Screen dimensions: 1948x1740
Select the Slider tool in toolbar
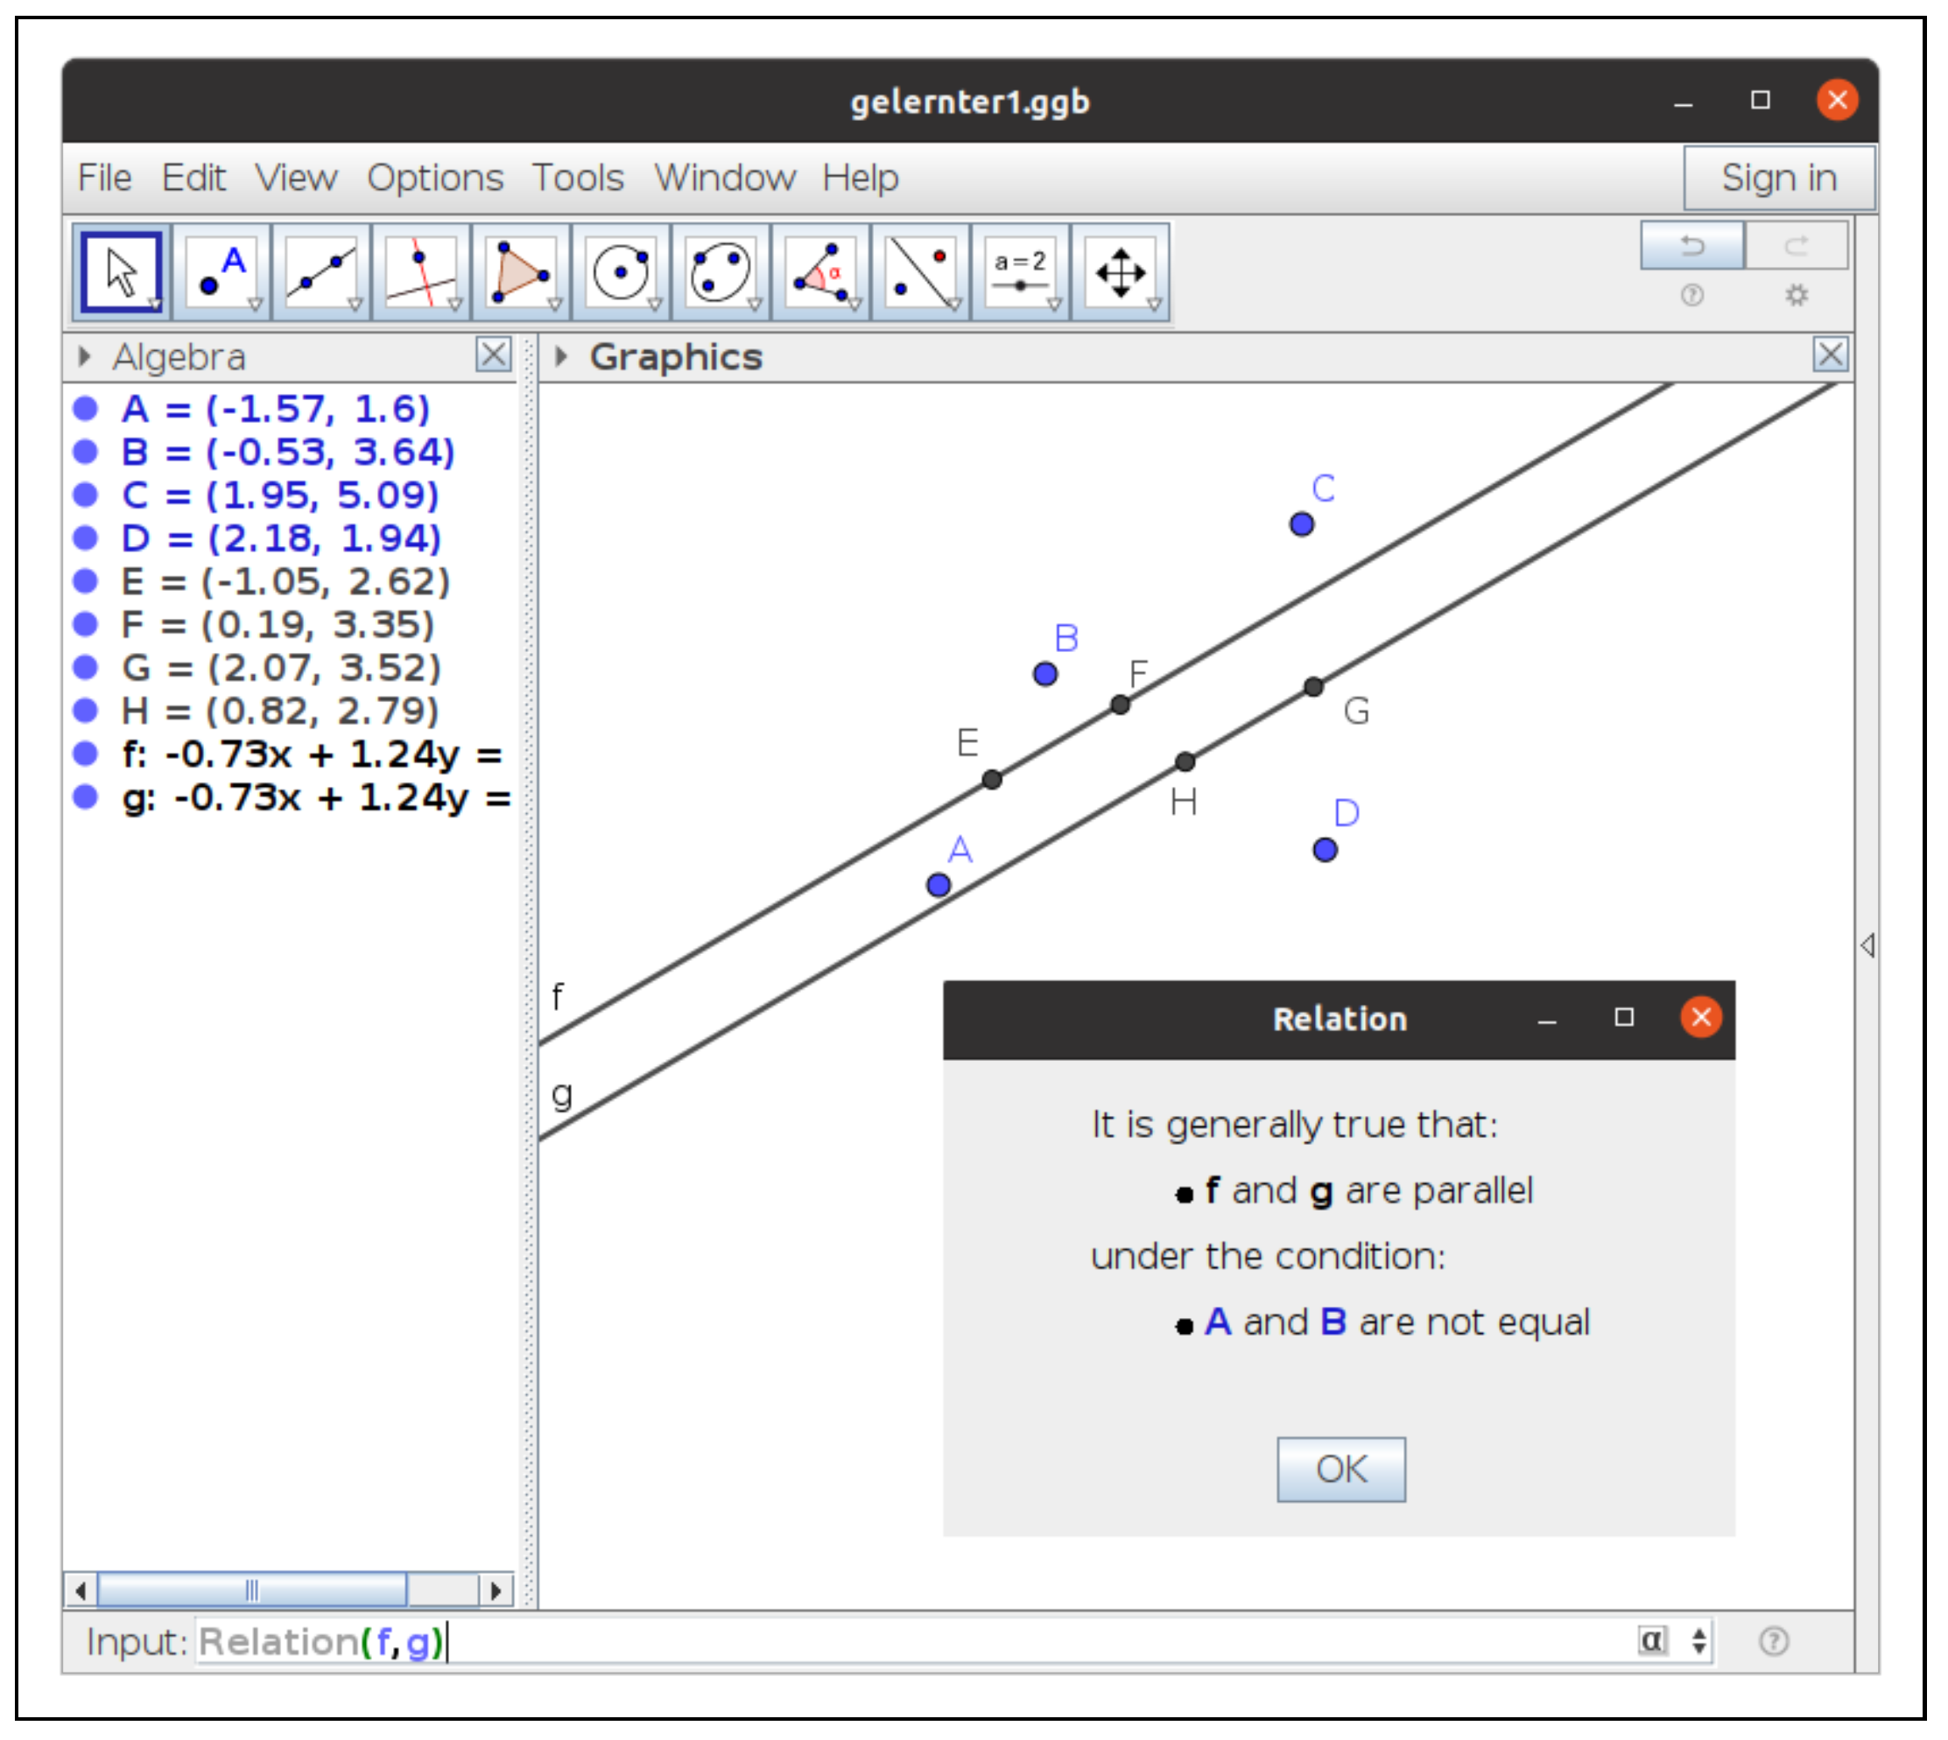[x=1019, y=272]
